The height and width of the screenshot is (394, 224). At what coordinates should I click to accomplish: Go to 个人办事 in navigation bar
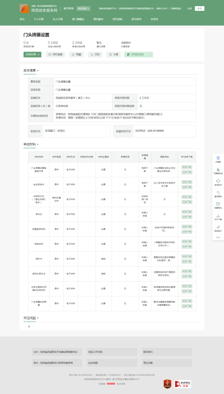pos(39,19)
